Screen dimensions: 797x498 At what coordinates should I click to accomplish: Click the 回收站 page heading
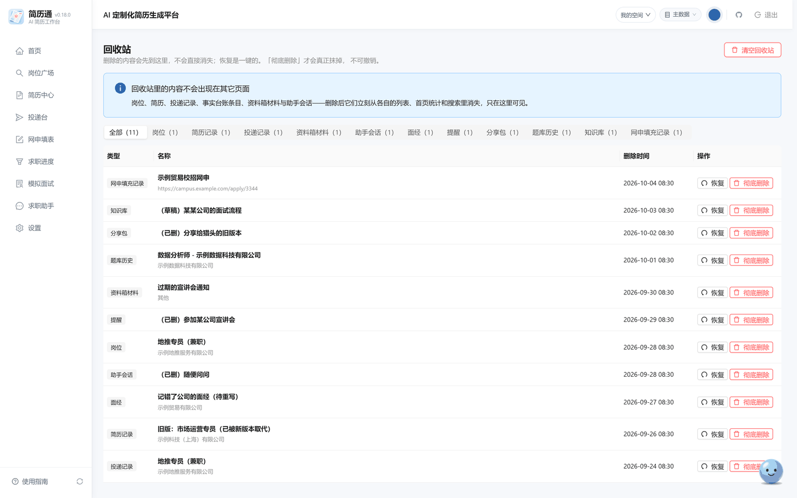(x=117, y=49)
